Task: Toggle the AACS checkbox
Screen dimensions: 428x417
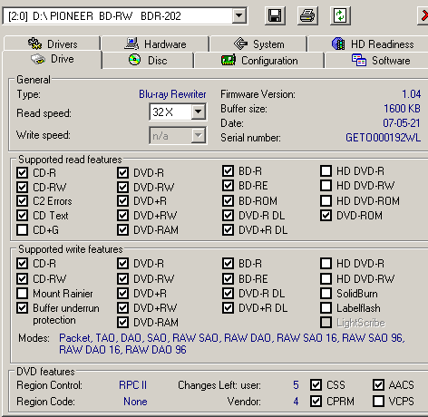Action: coord(378,385)
